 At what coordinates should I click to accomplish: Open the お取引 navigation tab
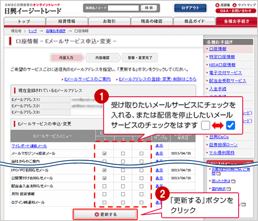pos(109,21)
